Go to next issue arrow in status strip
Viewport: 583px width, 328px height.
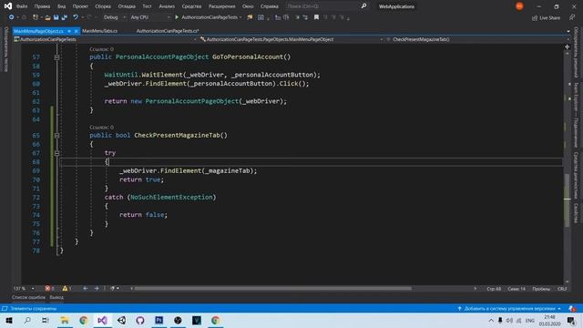pyautogui.click(x=97, y=289)
